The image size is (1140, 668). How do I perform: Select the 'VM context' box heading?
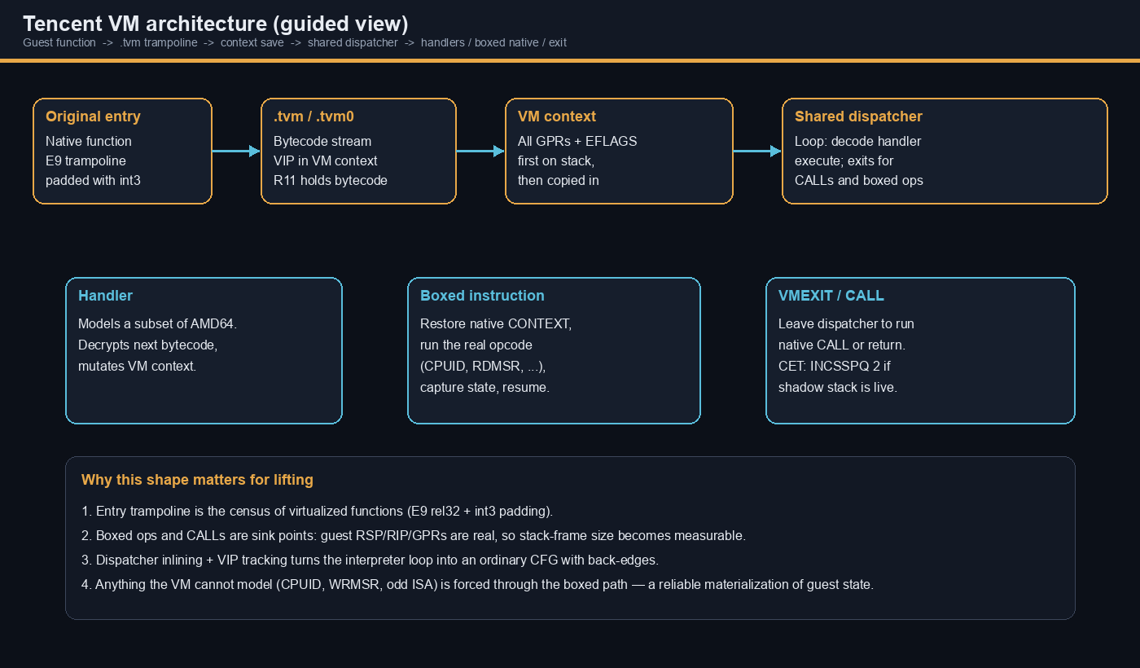point(557,116)
